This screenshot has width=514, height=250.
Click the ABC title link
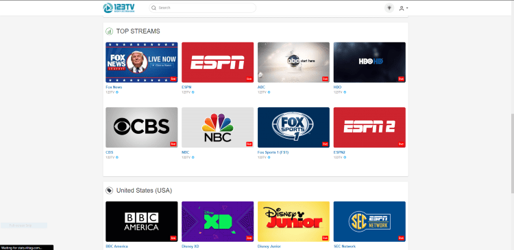(x=261, y=87)
